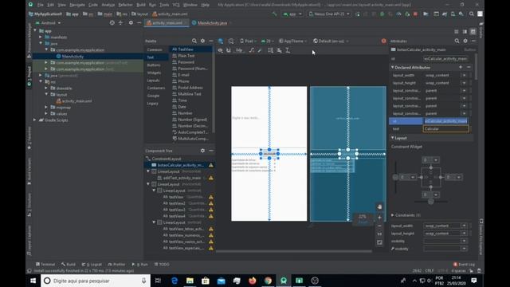Open the design surface layers button
Image resolution: width=510 pixels, height=287 pixels.
[221, 41]
